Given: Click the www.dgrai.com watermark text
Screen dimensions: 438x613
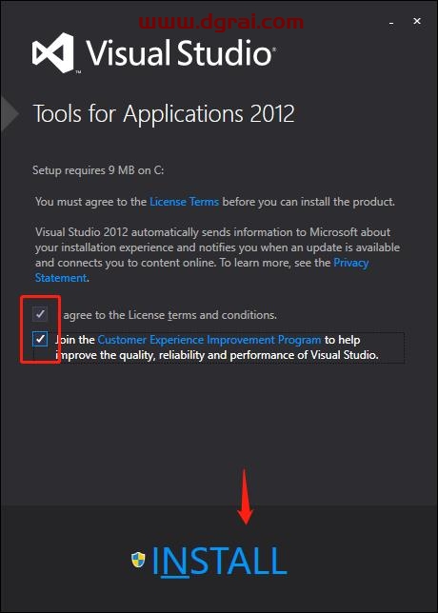Looking at the screenshot, I should [x=221, y=22].
